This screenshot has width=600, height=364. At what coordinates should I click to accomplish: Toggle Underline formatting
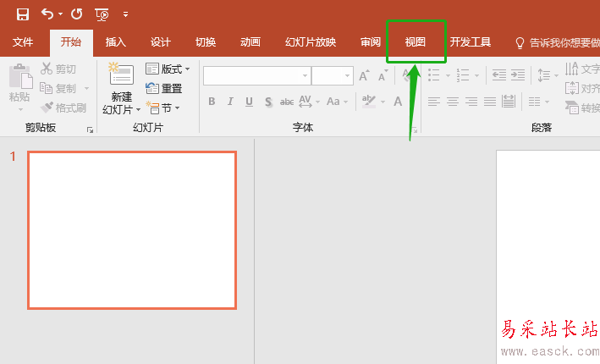(x=249, y=102)
